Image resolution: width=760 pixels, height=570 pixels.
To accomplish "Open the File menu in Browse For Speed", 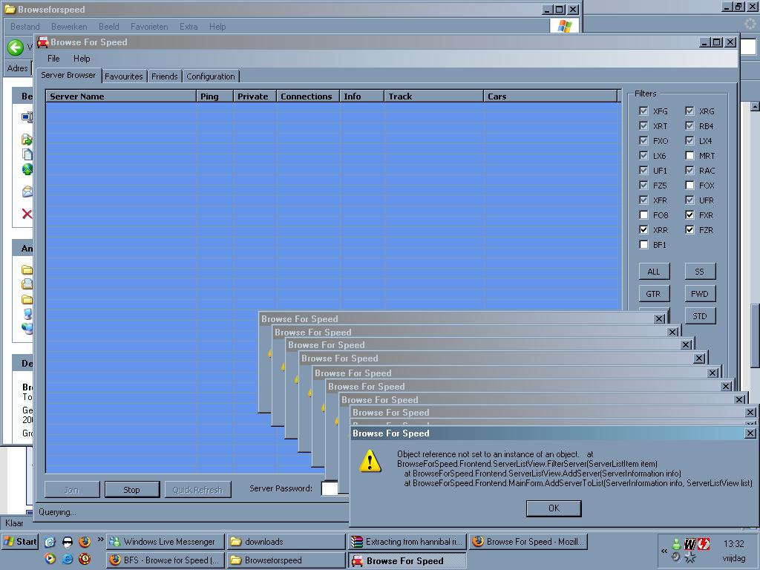I will (x=53, y=59).
